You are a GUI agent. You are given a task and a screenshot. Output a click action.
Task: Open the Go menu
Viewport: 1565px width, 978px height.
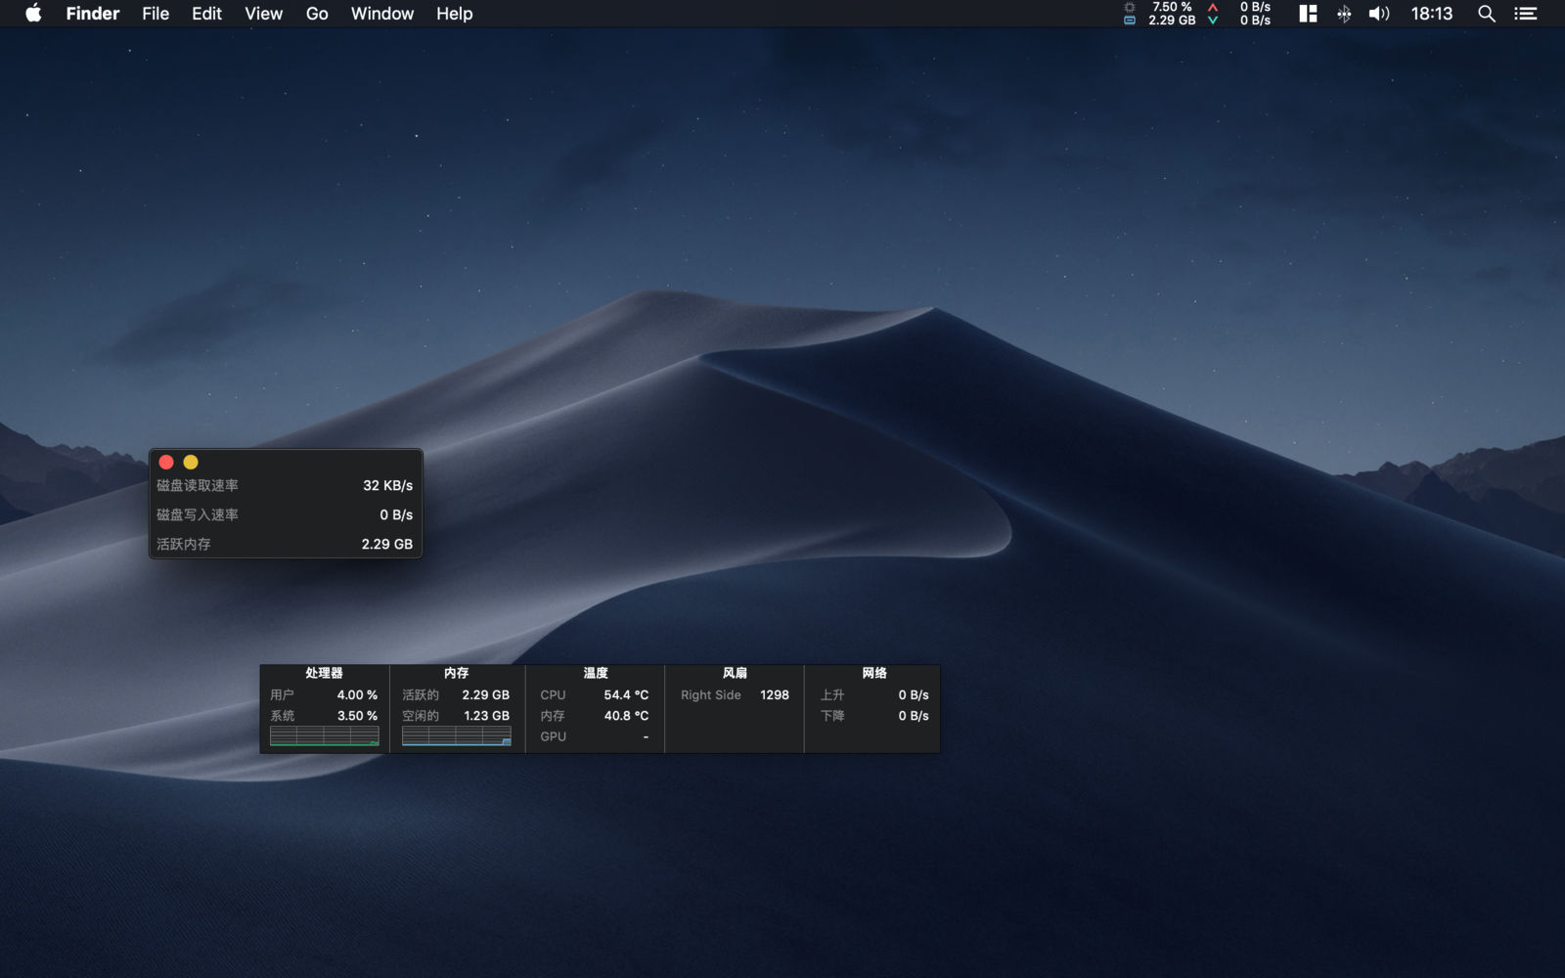[x=317, y=14]
